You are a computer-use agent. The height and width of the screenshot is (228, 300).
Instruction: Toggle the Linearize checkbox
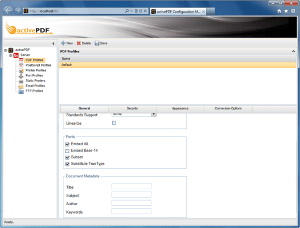click(x=114, y=123)
